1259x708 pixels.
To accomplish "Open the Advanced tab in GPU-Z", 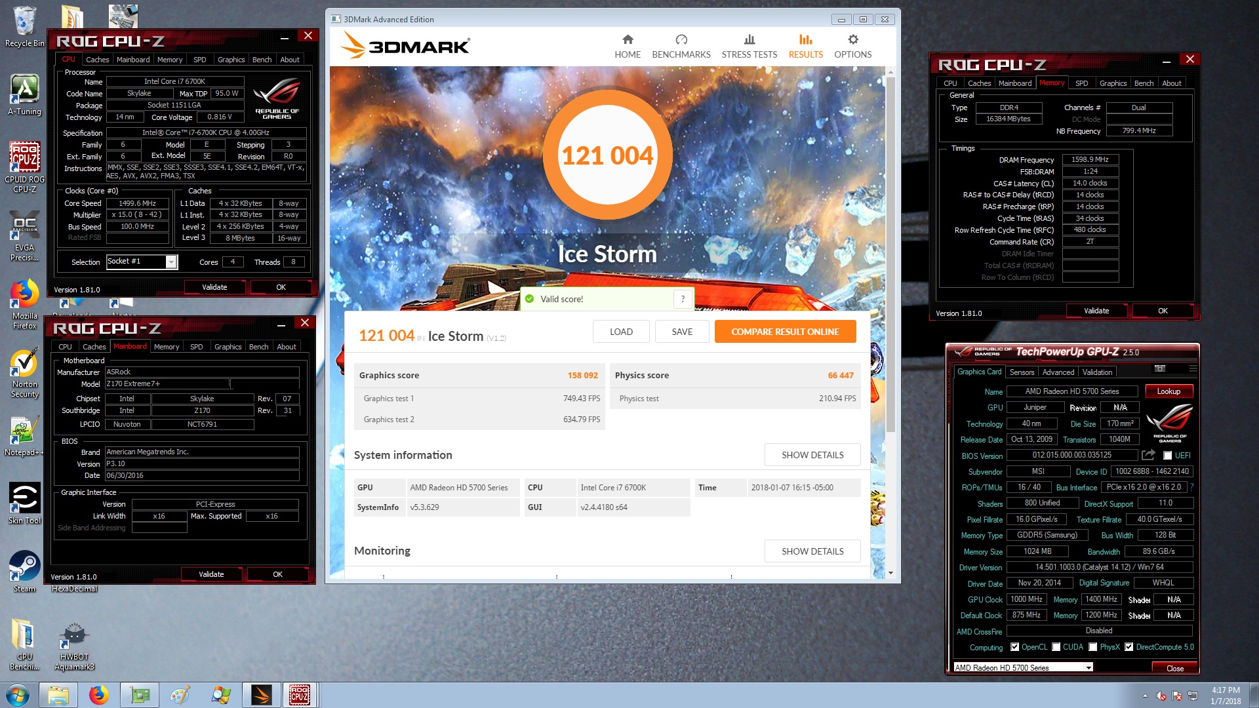I will 1058,372.
